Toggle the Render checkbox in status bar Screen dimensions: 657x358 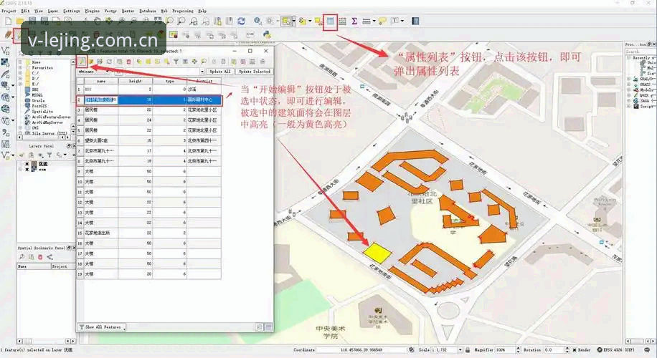click(575, 350)
